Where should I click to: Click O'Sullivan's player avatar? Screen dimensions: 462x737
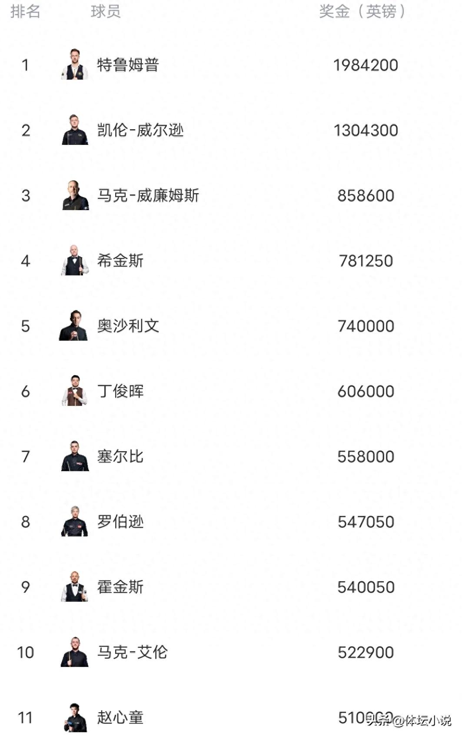74,325
